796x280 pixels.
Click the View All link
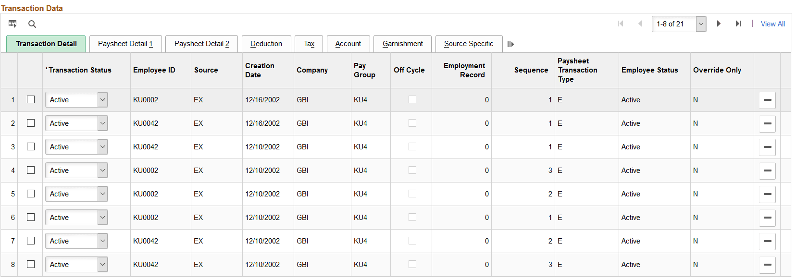click(772, 24)
